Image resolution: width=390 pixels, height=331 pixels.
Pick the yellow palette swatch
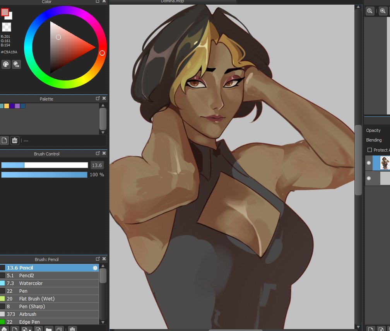tap(7, 106)
